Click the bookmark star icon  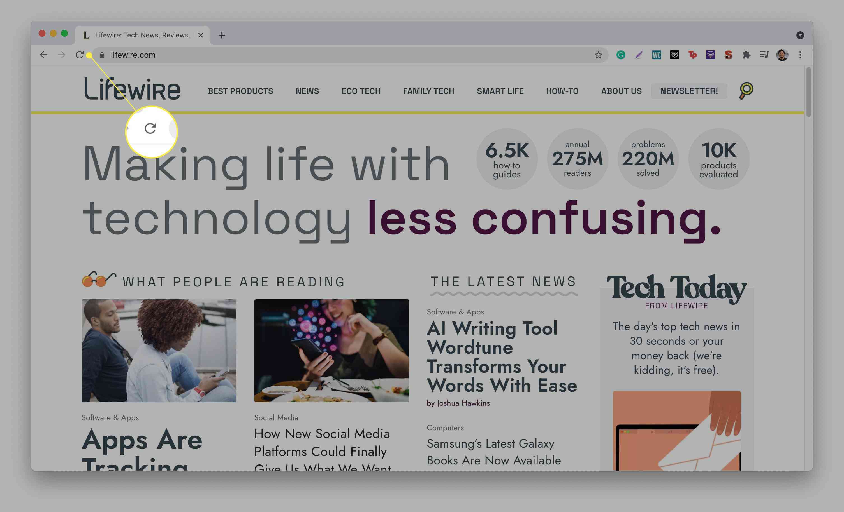pos(598,55)
